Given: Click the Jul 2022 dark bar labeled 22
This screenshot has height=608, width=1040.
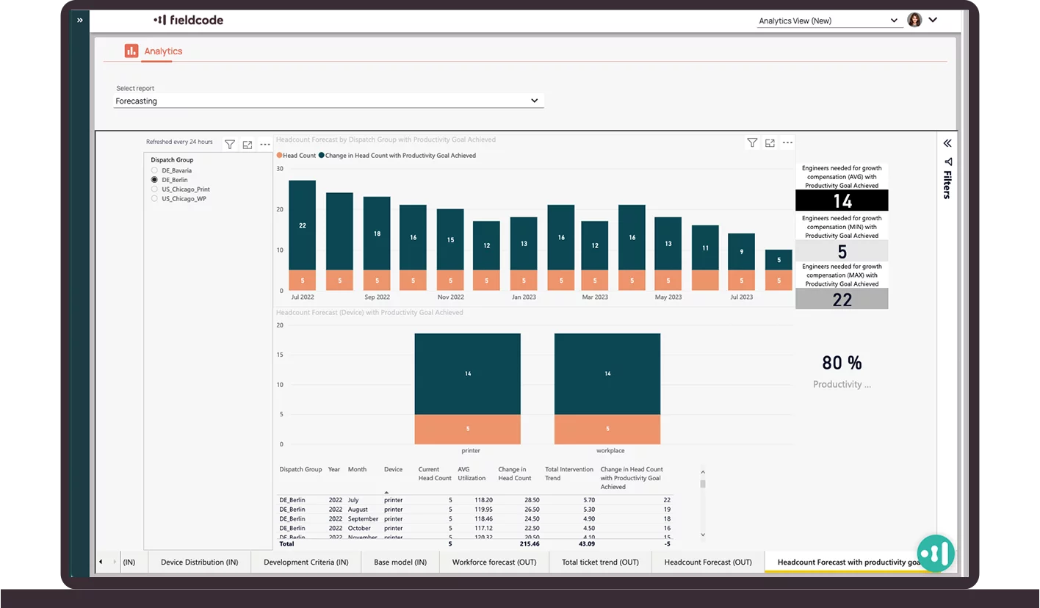Looking at the screenshot, I should (x=302, y=225).
